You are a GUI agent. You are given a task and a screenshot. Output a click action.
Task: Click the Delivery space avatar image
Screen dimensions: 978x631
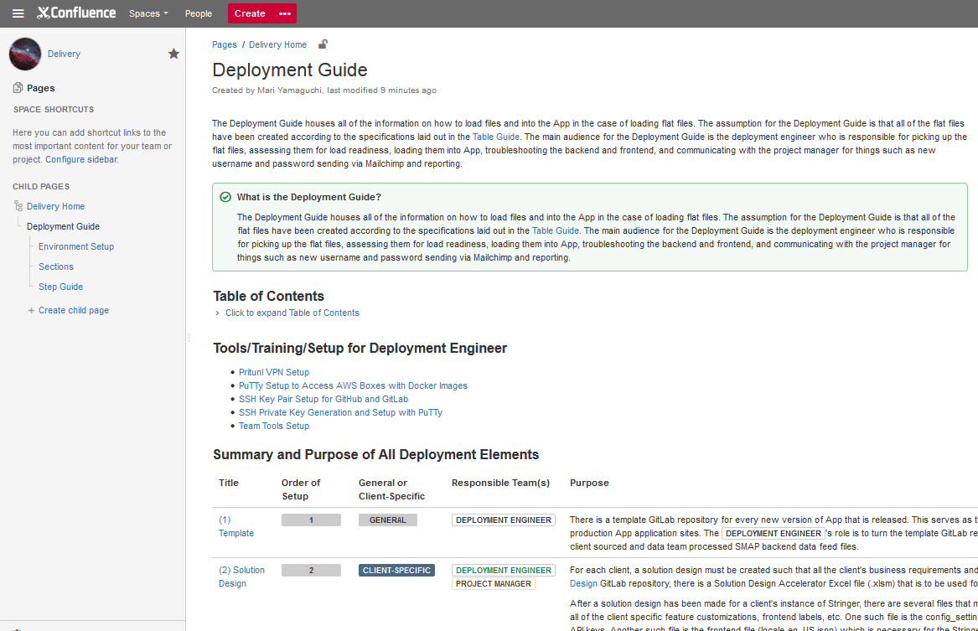(25, 54)
